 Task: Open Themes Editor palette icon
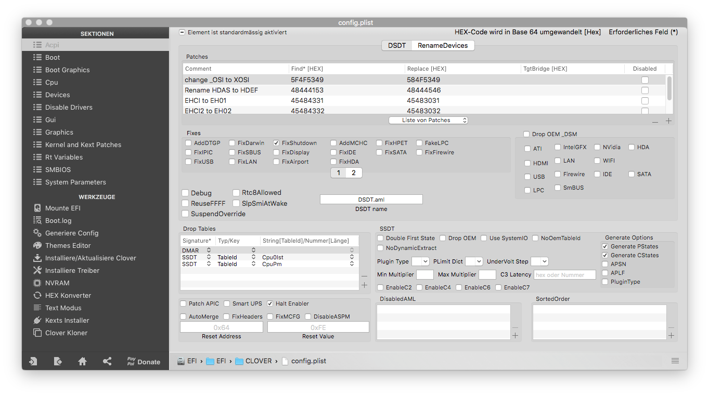pos(37,245)
